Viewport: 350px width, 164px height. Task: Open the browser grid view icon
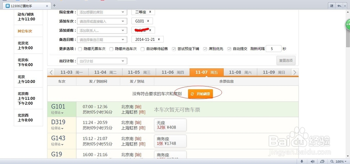pos(332,6)
